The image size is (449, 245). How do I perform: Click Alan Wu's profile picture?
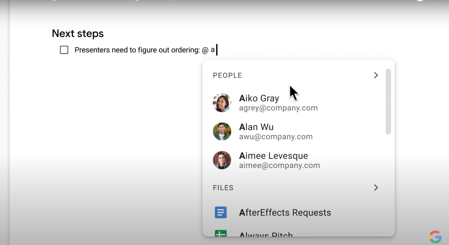pyautogui.click(x=222, y=131)
